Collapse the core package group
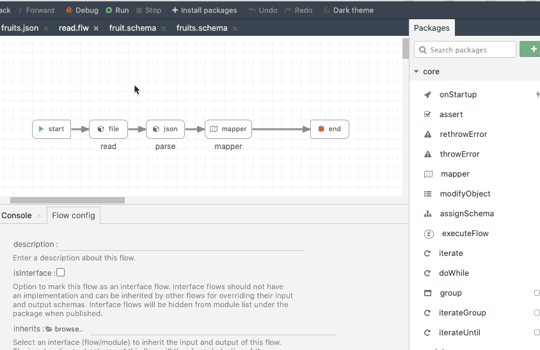The image size is (540, 350). (x=417, y=72)
